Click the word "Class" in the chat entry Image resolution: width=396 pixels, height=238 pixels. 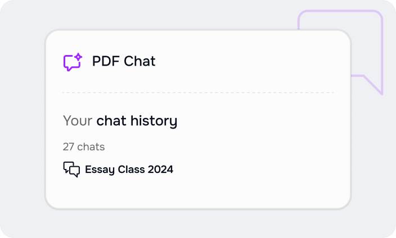(x=131, y=169)
